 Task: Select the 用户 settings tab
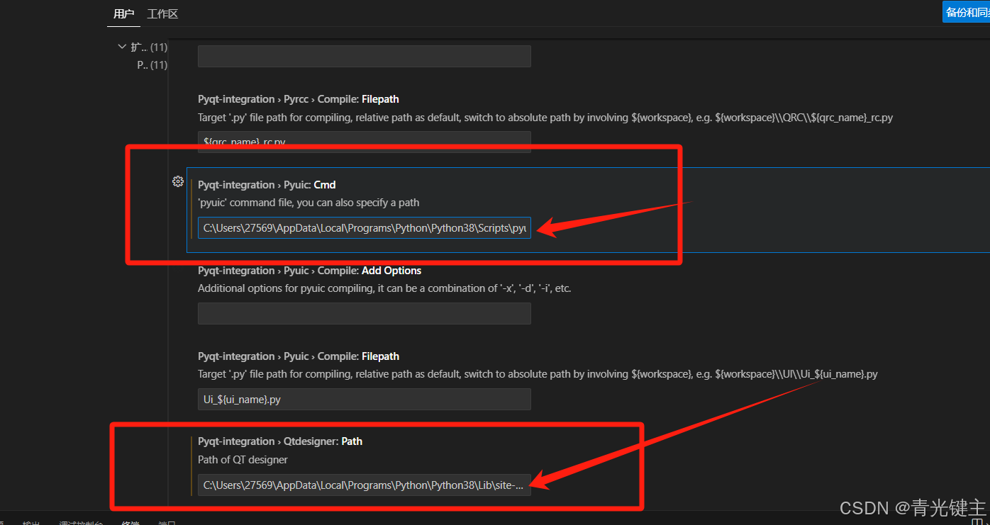pyautogui.click(x=123, y=13)
